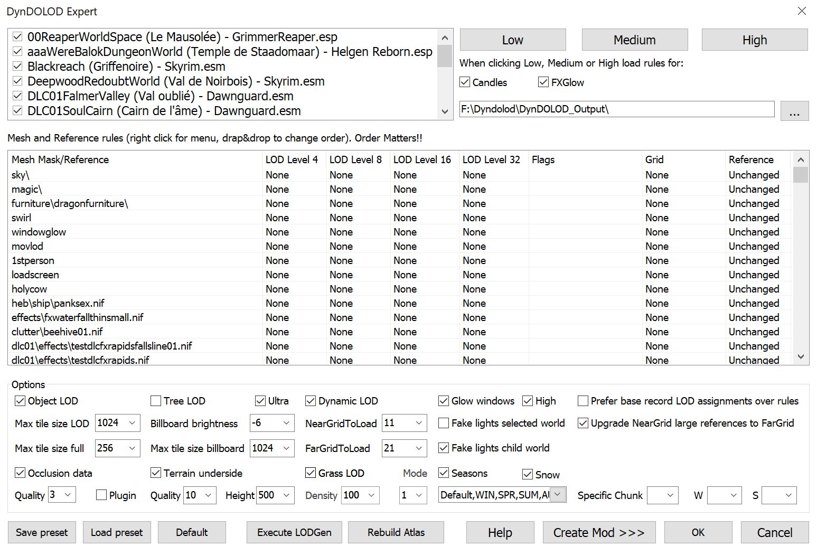Toggle Glow windows checkbox
Viewport: 817px width, 546px height.
click(444, 401)
